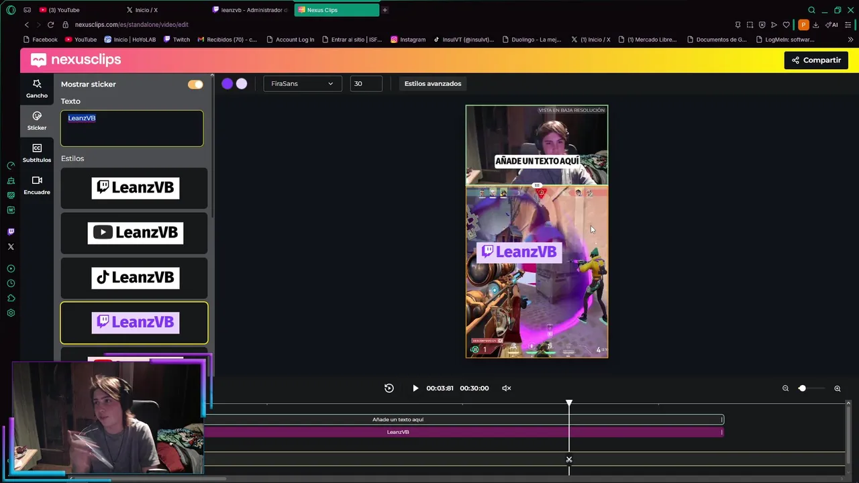The image size is (859, 483).
Task: Open the Opera menu icon
Action: [11, 10]
